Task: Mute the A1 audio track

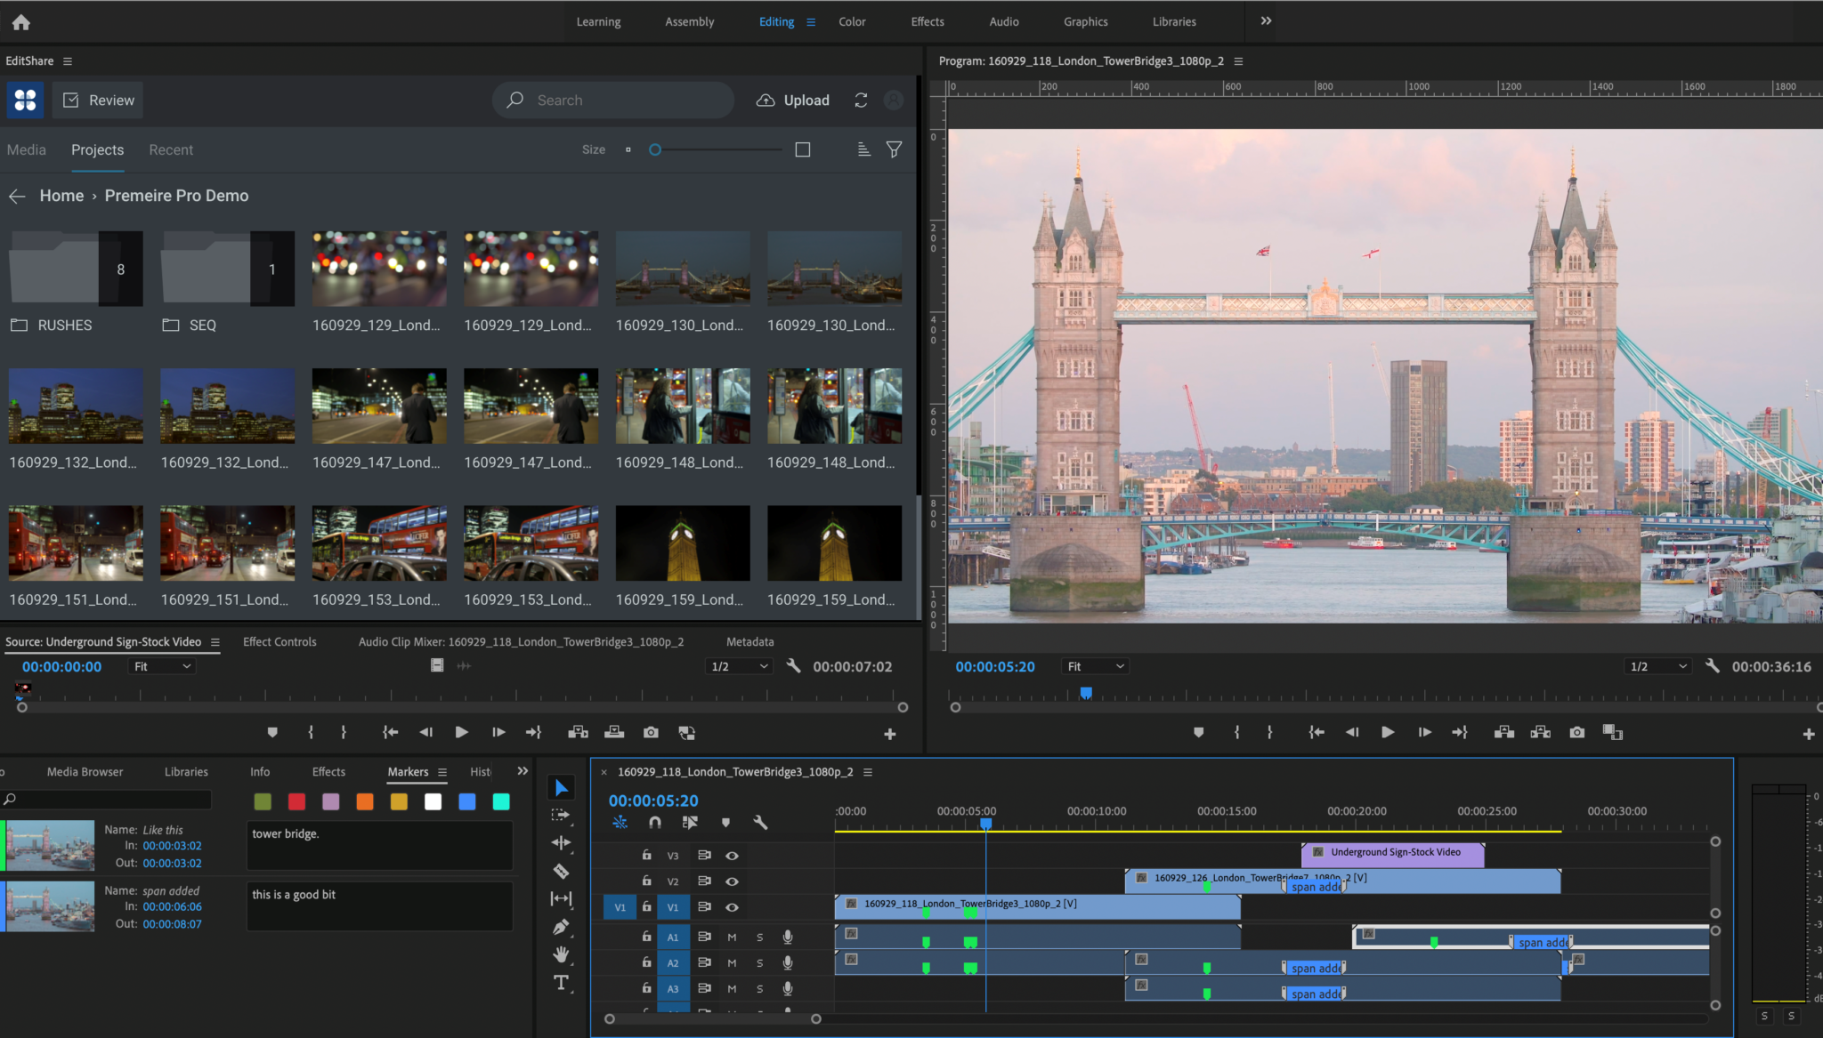Action: 733,937
